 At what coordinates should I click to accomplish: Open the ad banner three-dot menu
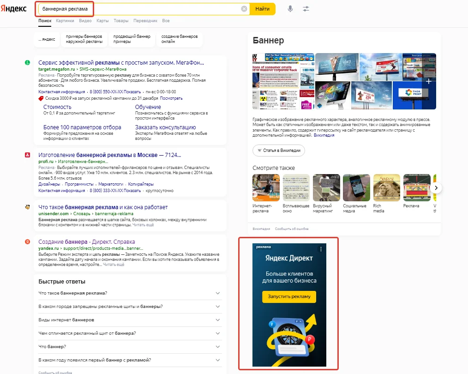(321, 249)
